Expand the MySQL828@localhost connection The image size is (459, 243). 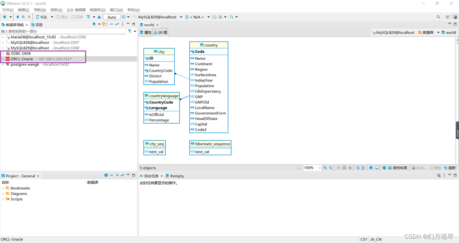coord(3,42)
